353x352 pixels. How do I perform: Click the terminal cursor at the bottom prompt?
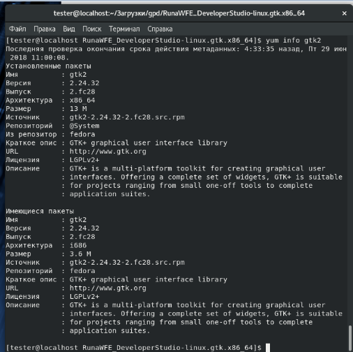click(x=268, y=348)
